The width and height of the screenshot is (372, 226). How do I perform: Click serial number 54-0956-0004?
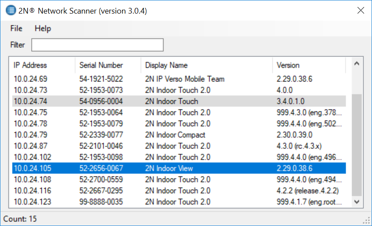pyautogui.click(x=101, y=101)
